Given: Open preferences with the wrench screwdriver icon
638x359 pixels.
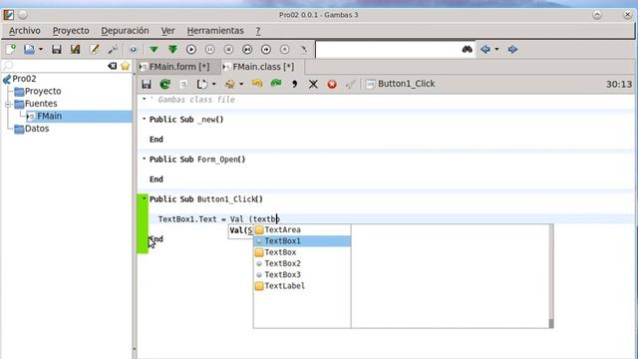Looking at the screenshot, I should coord(113,49).
